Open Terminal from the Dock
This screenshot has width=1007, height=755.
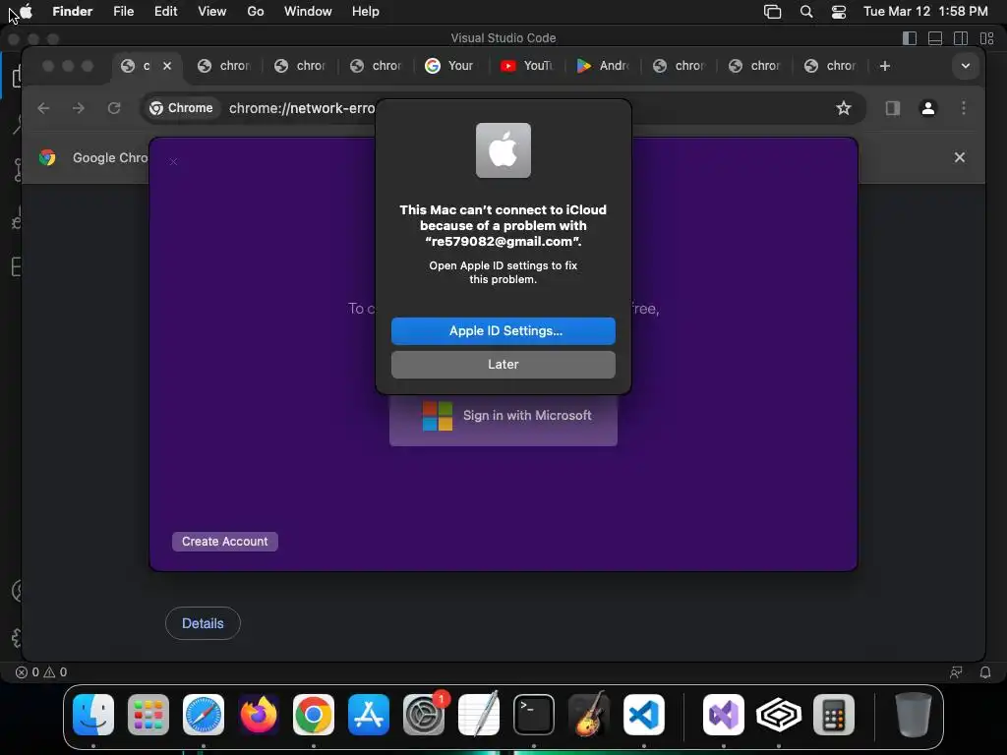point(534,715)
